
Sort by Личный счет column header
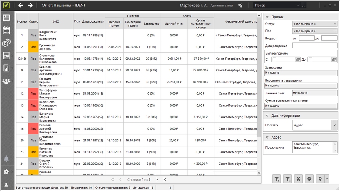pos(174,23)
